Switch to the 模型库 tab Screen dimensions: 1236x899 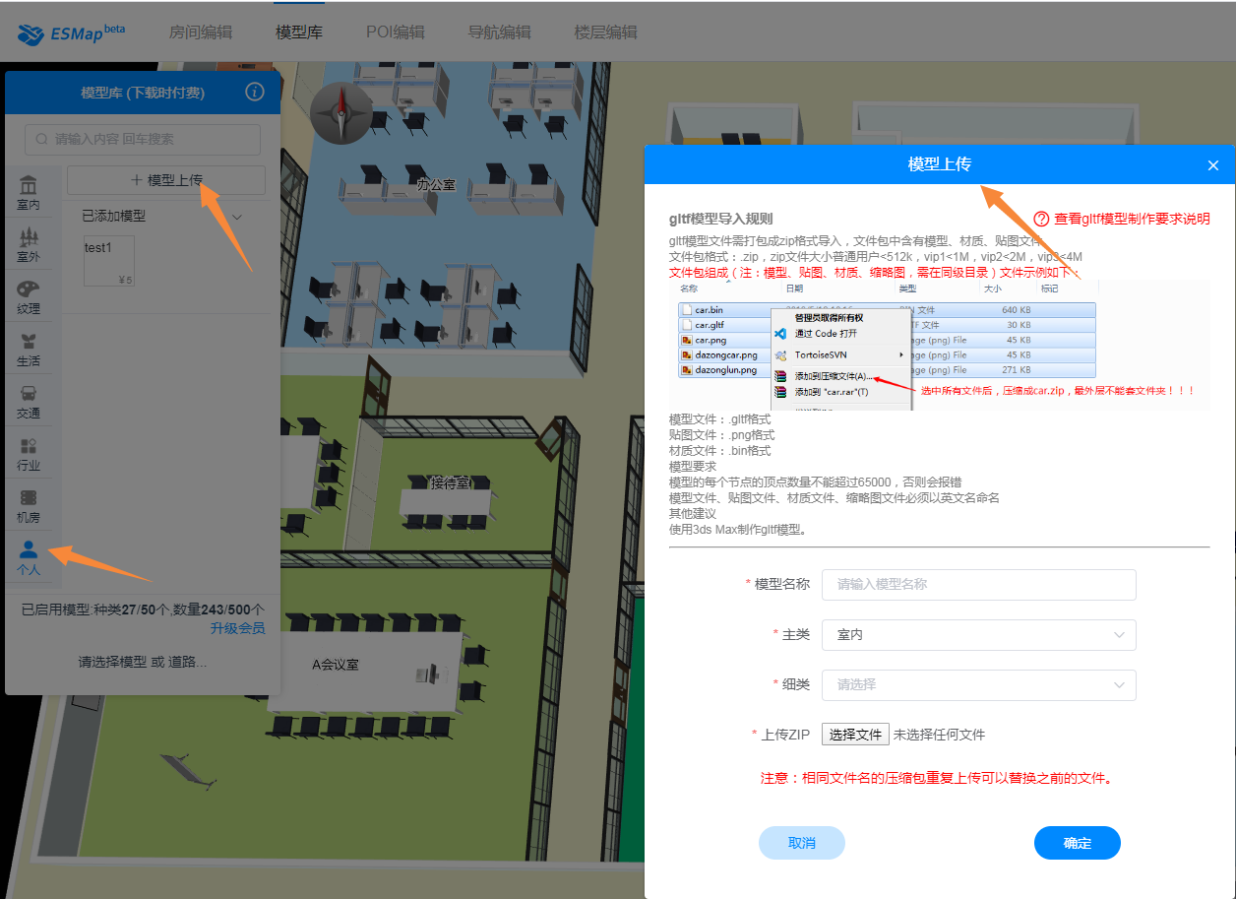(299, 32)
